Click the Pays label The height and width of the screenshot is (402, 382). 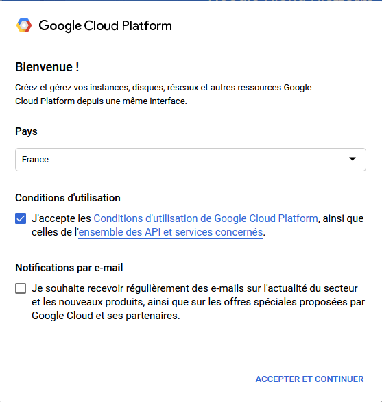click(x=26, y=131)
